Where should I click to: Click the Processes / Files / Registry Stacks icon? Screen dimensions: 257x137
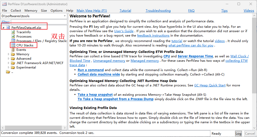[13, 41]
